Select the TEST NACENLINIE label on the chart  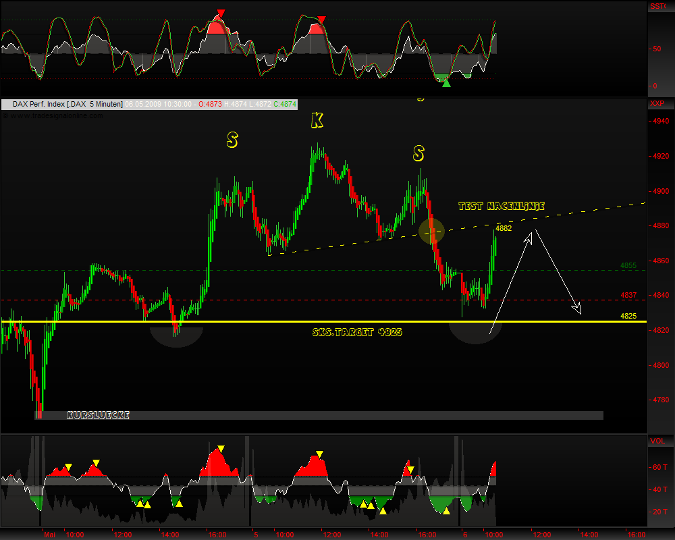(x=501, y=206)
